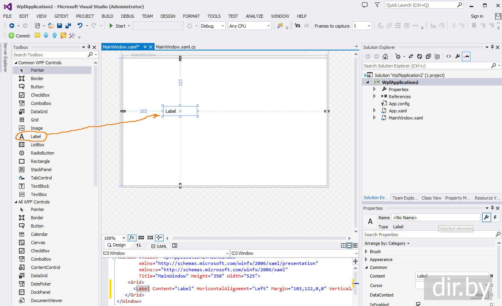The image size is (502, 306).
Task: Open Properties wrench icon in Solution Explorer
Action: (457, 56)
